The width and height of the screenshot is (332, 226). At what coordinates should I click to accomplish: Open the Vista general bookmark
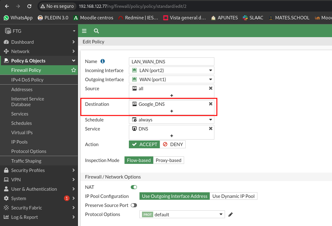(184, 18)
